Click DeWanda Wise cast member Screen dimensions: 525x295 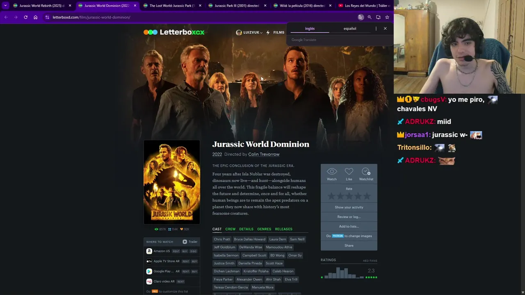251,247
